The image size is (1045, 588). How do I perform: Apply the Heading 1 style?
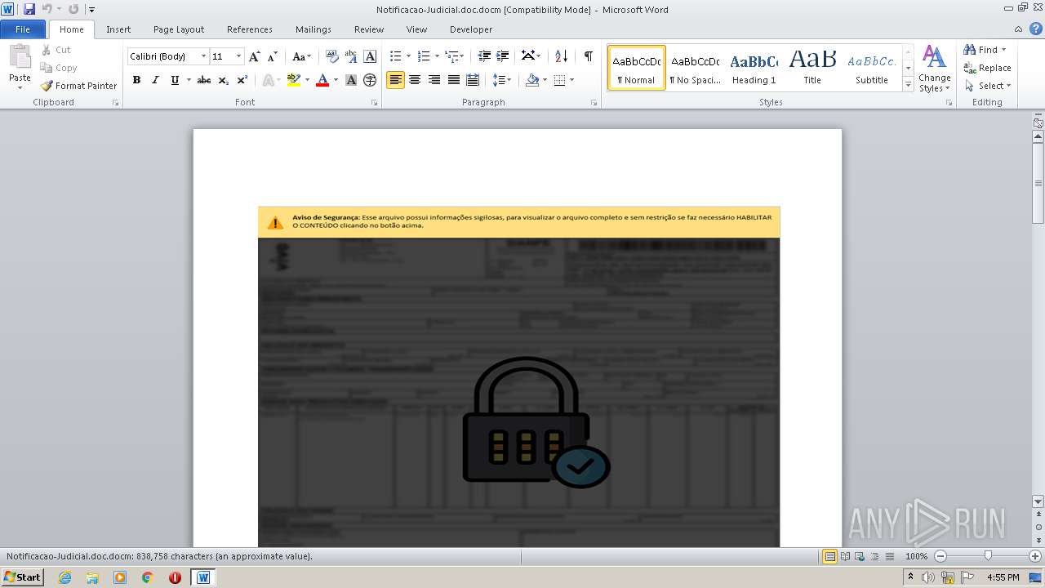754,68
